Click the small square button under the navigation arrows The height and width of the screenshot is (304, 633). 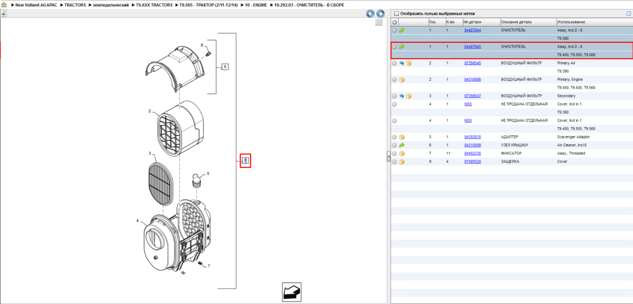point(379,23)
